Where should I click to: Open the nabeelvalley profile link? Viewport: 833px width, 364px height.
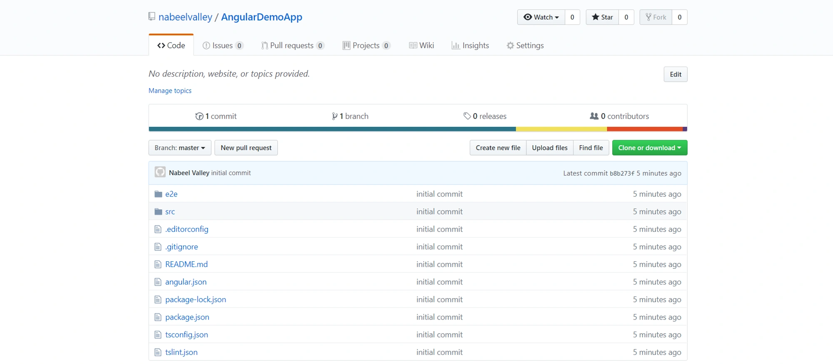coord(185,17)
